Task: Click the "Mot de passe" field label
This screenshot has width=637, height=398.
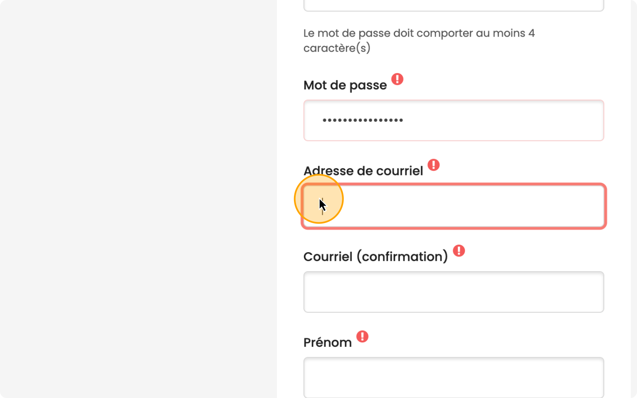Action: tap(345, 85)
